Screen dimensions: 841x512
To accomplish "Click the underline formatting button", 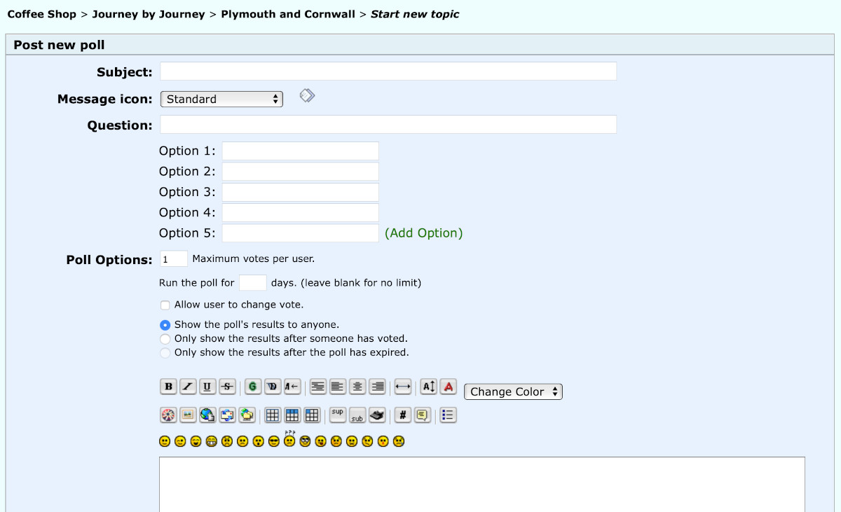I will [x=207, y=387].
